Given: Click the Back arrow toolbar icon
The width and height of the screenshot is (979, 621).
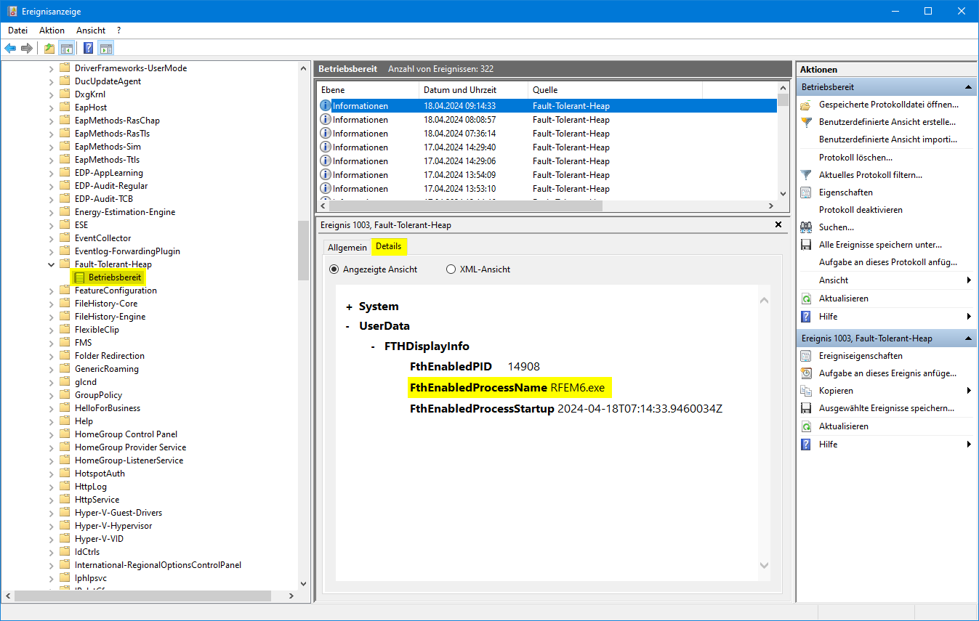Looking at the screenshot, I should [x=10, y=49].
